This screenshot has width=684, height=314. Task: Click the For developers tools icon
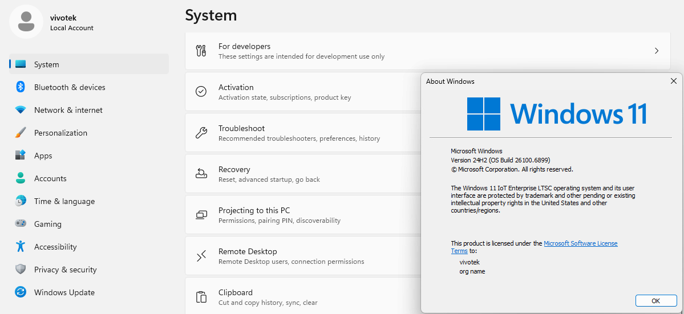201,51
